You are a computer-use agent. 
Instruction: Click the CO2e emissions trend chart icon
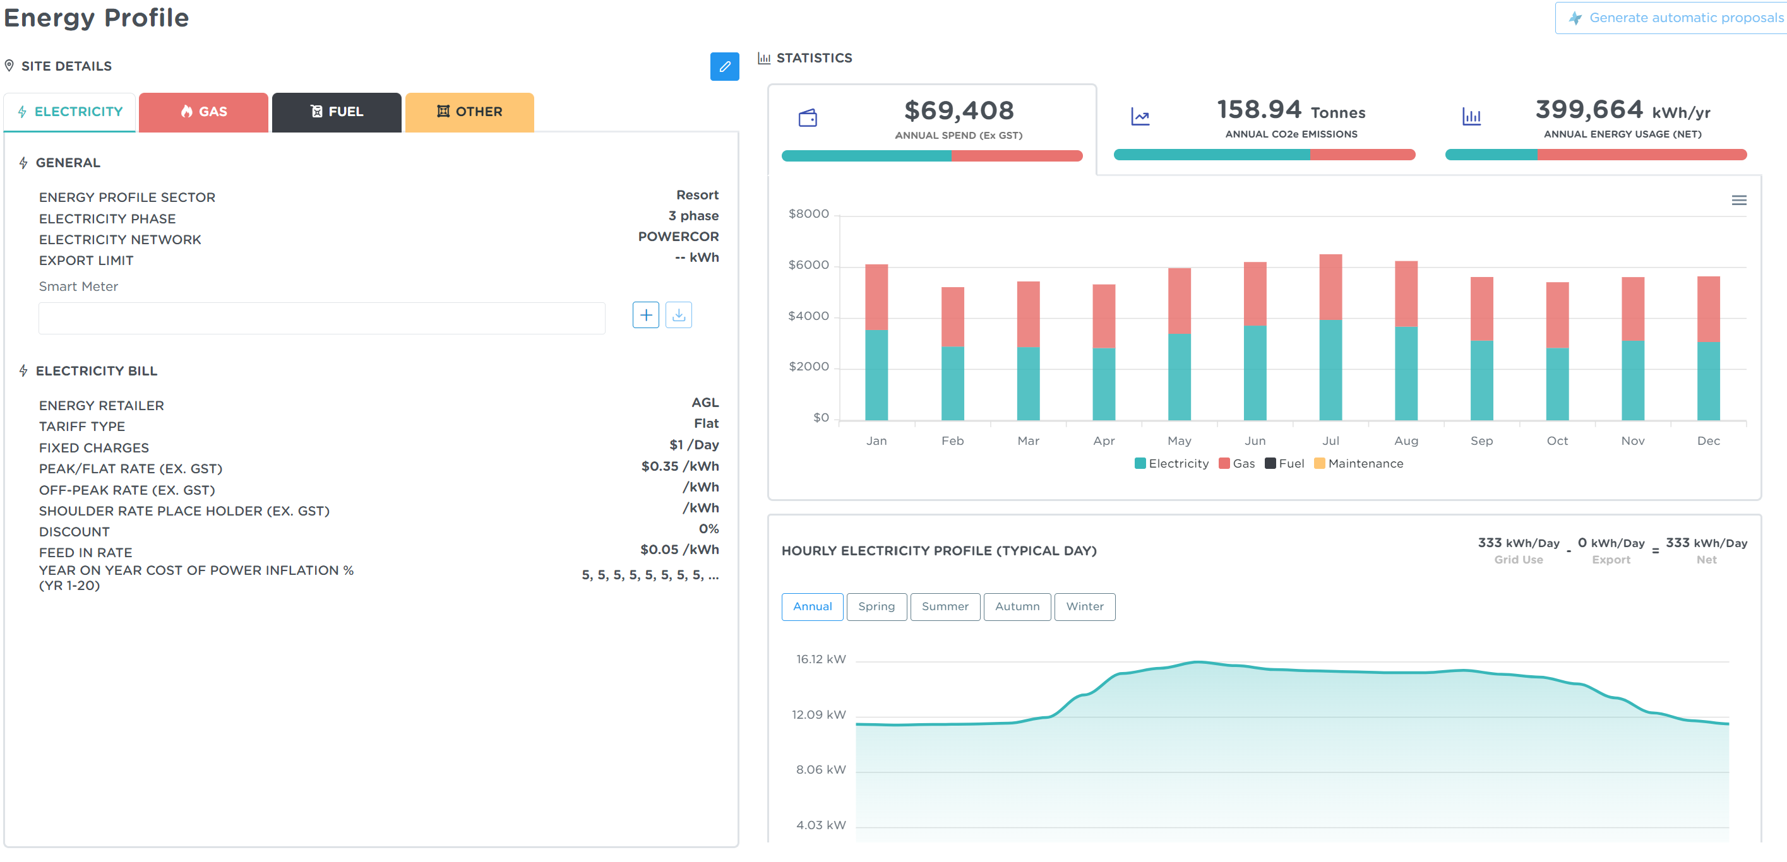(x=1140, y=117)
